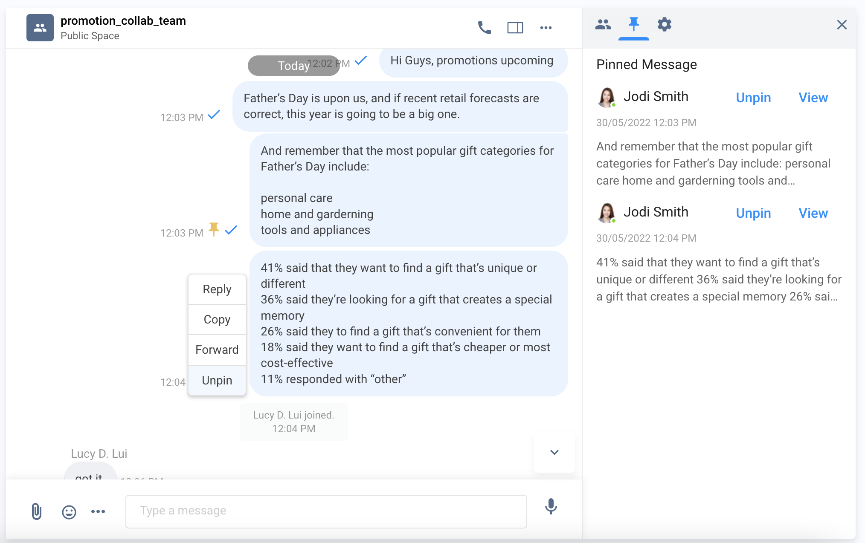865x543 pixels.
Task: Click the Father's Day retail forecasts message
Action: pos(400,106)
